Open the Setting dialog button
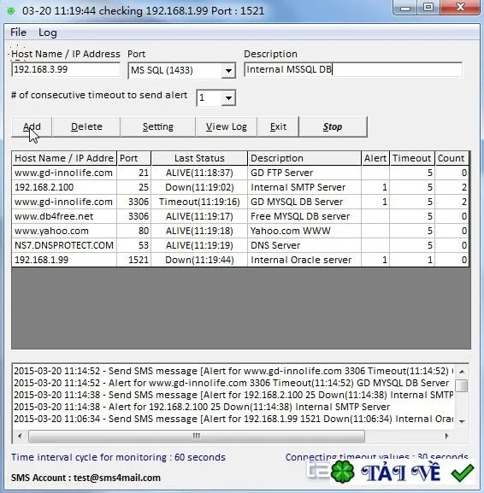 click(157, 126)
